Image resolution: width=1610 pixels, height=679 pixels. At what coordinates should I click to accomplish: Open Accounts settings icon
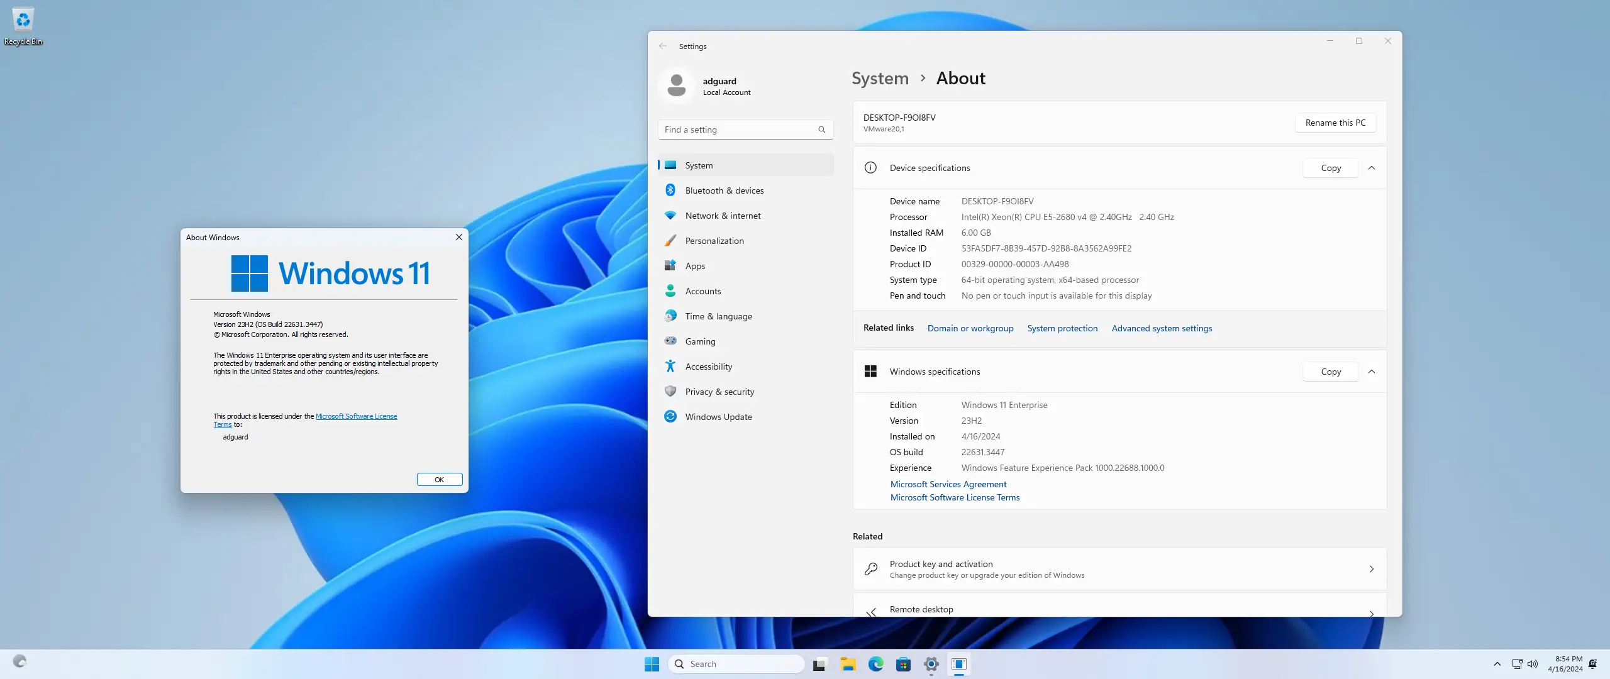coord(670,290)
